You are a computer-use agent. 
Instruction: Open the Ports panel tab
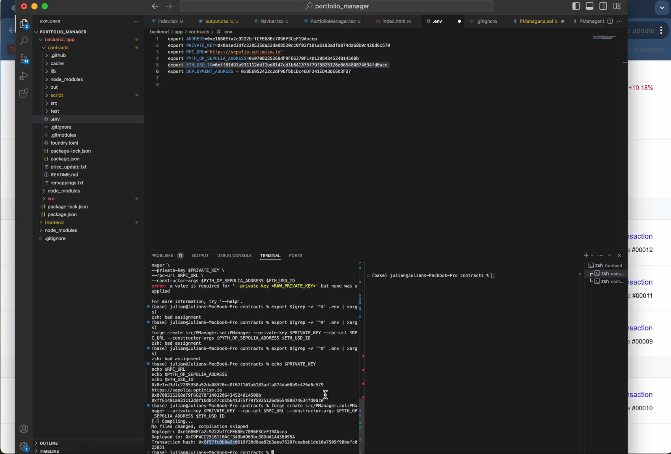(x=296, y=255)
